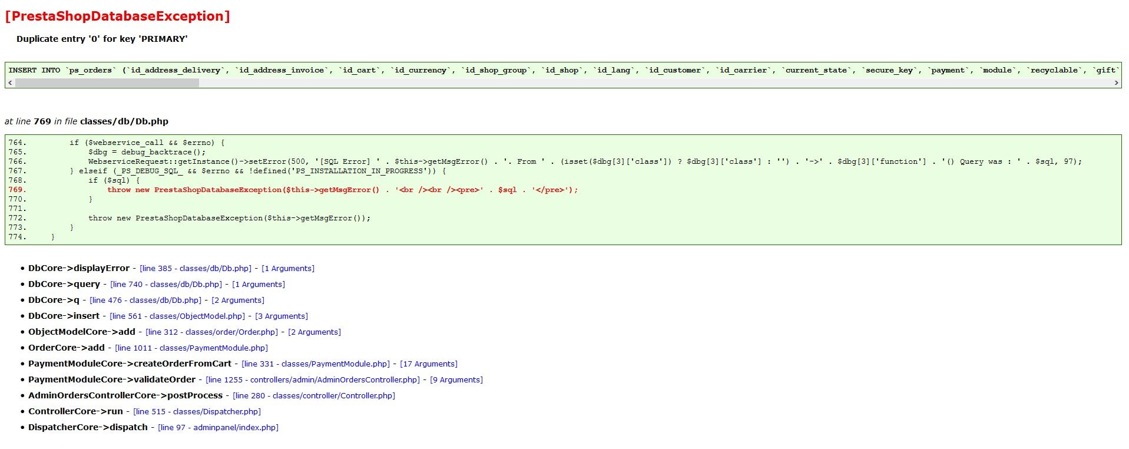Show the 9 Arguments link
This screenshot has width=1129, height=449.
pyautogui.click(x=456, y=380)
